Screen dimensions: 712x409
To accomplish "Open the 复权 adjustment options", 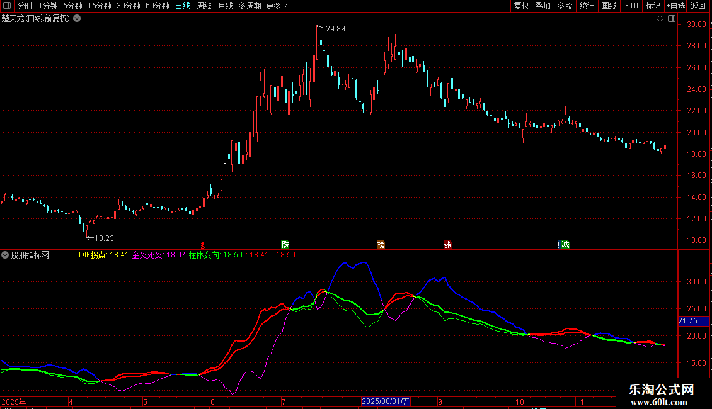I will coord(521,6).
